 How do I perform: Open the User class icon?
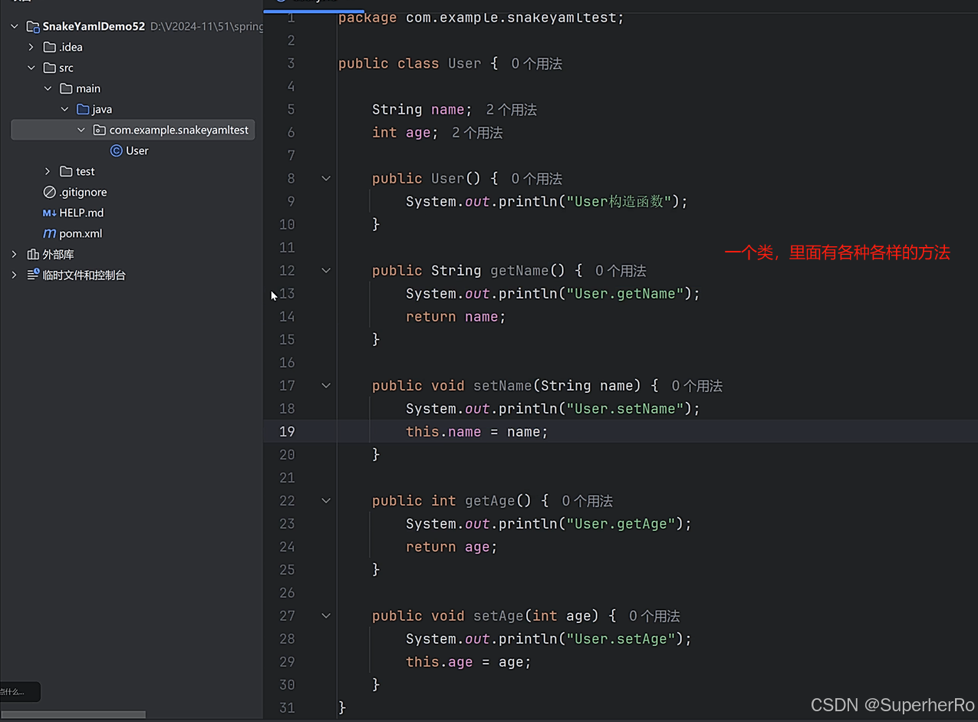click(117, 150)
